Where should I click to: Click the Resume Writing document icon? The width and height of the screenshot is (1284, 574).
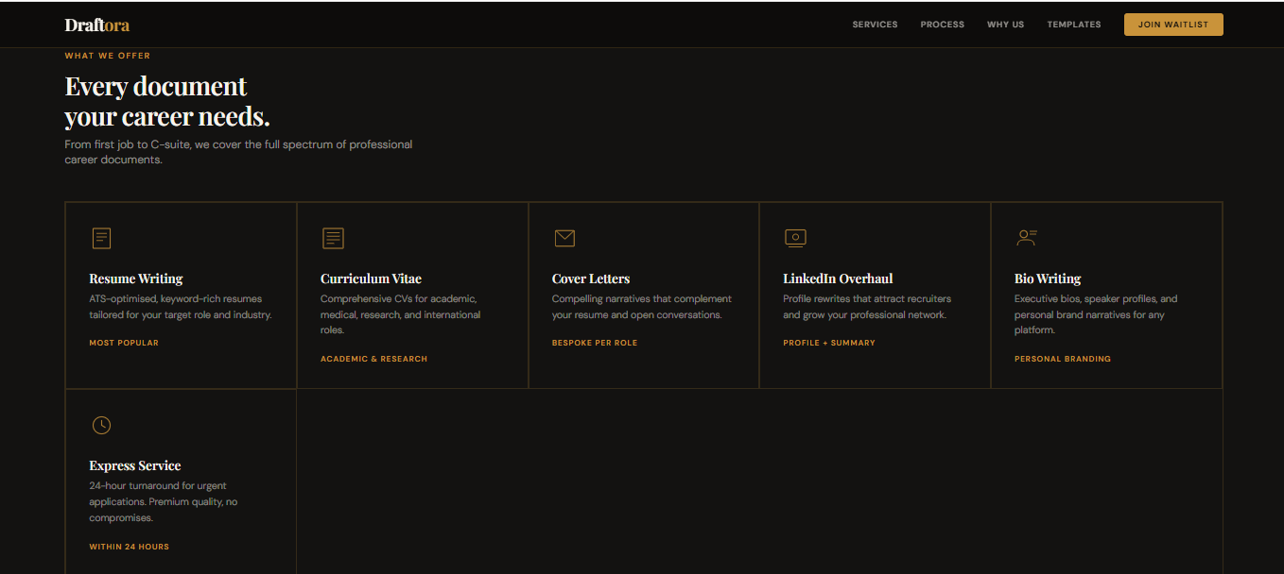[x=101, y=238]
